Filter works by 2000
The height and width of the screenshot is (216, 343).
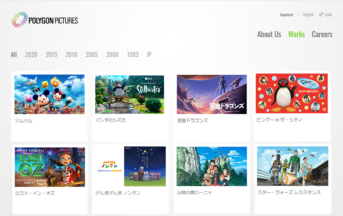[x=112, y=55]
